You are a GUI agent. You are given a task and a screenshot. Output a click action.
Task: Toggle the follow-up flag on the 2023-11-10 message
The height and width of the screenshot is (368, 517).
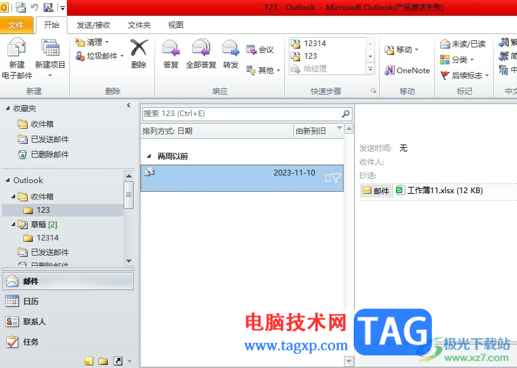tap(337, 178)
